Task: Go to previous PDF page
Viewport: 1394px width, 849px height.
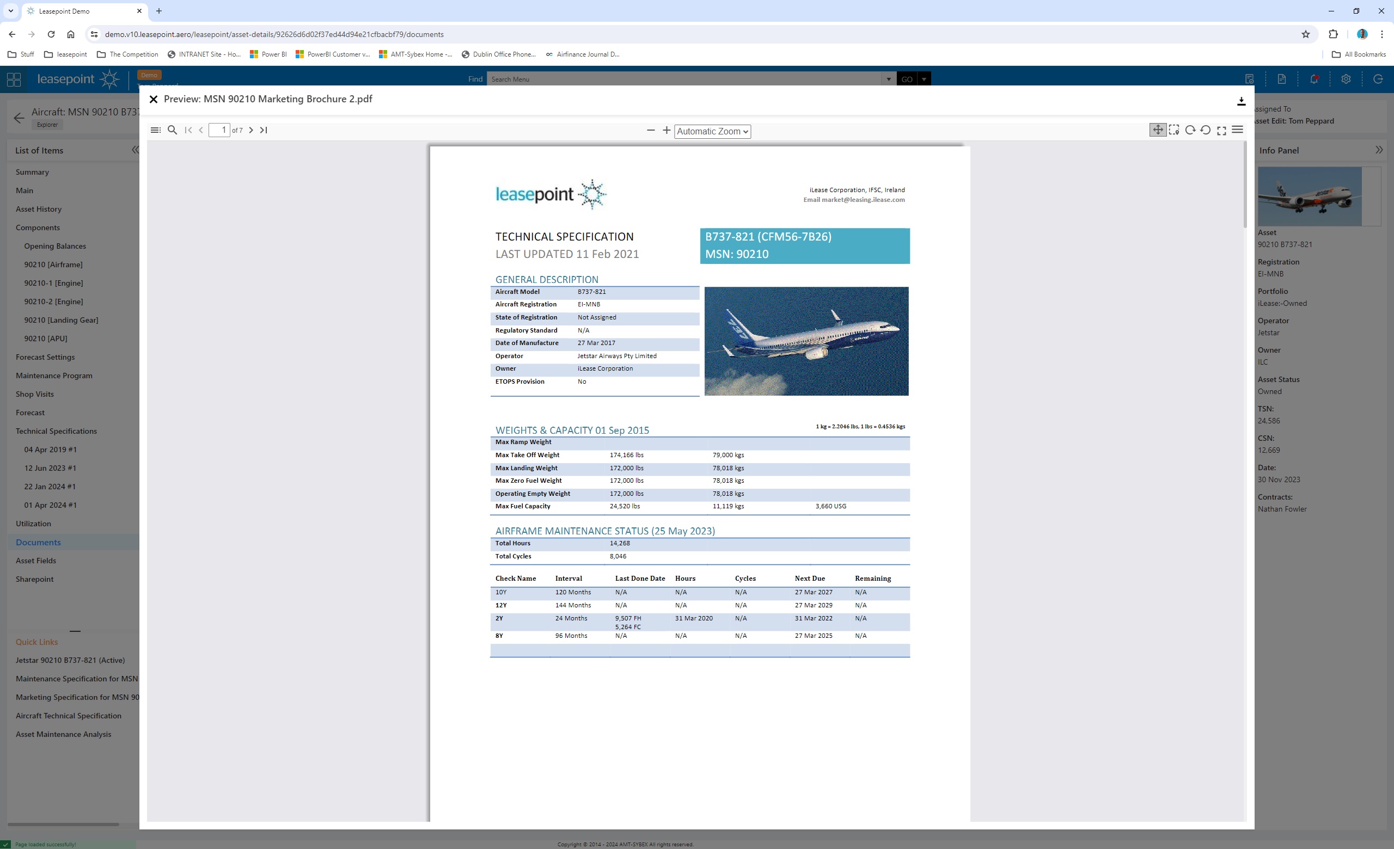Action: point(201,130)
